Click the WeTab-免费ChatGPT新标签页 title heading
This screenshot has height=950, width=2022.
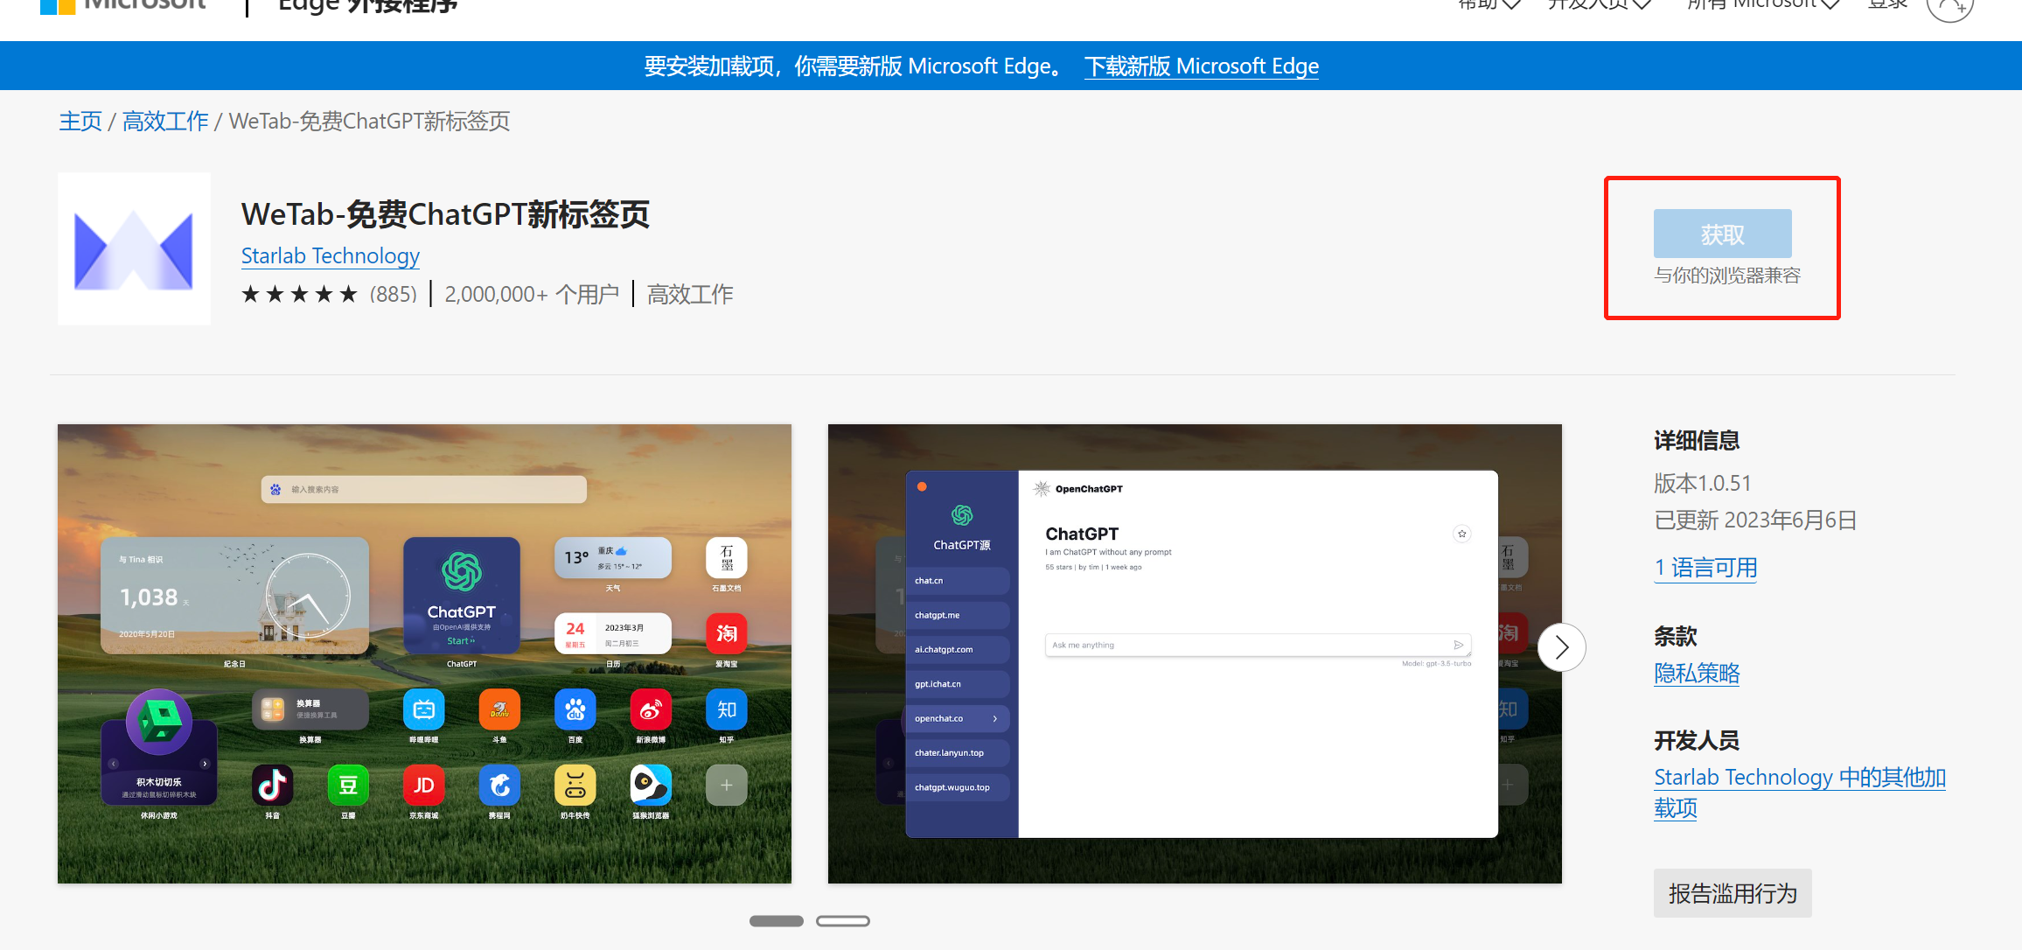click(x=446, y=214)
